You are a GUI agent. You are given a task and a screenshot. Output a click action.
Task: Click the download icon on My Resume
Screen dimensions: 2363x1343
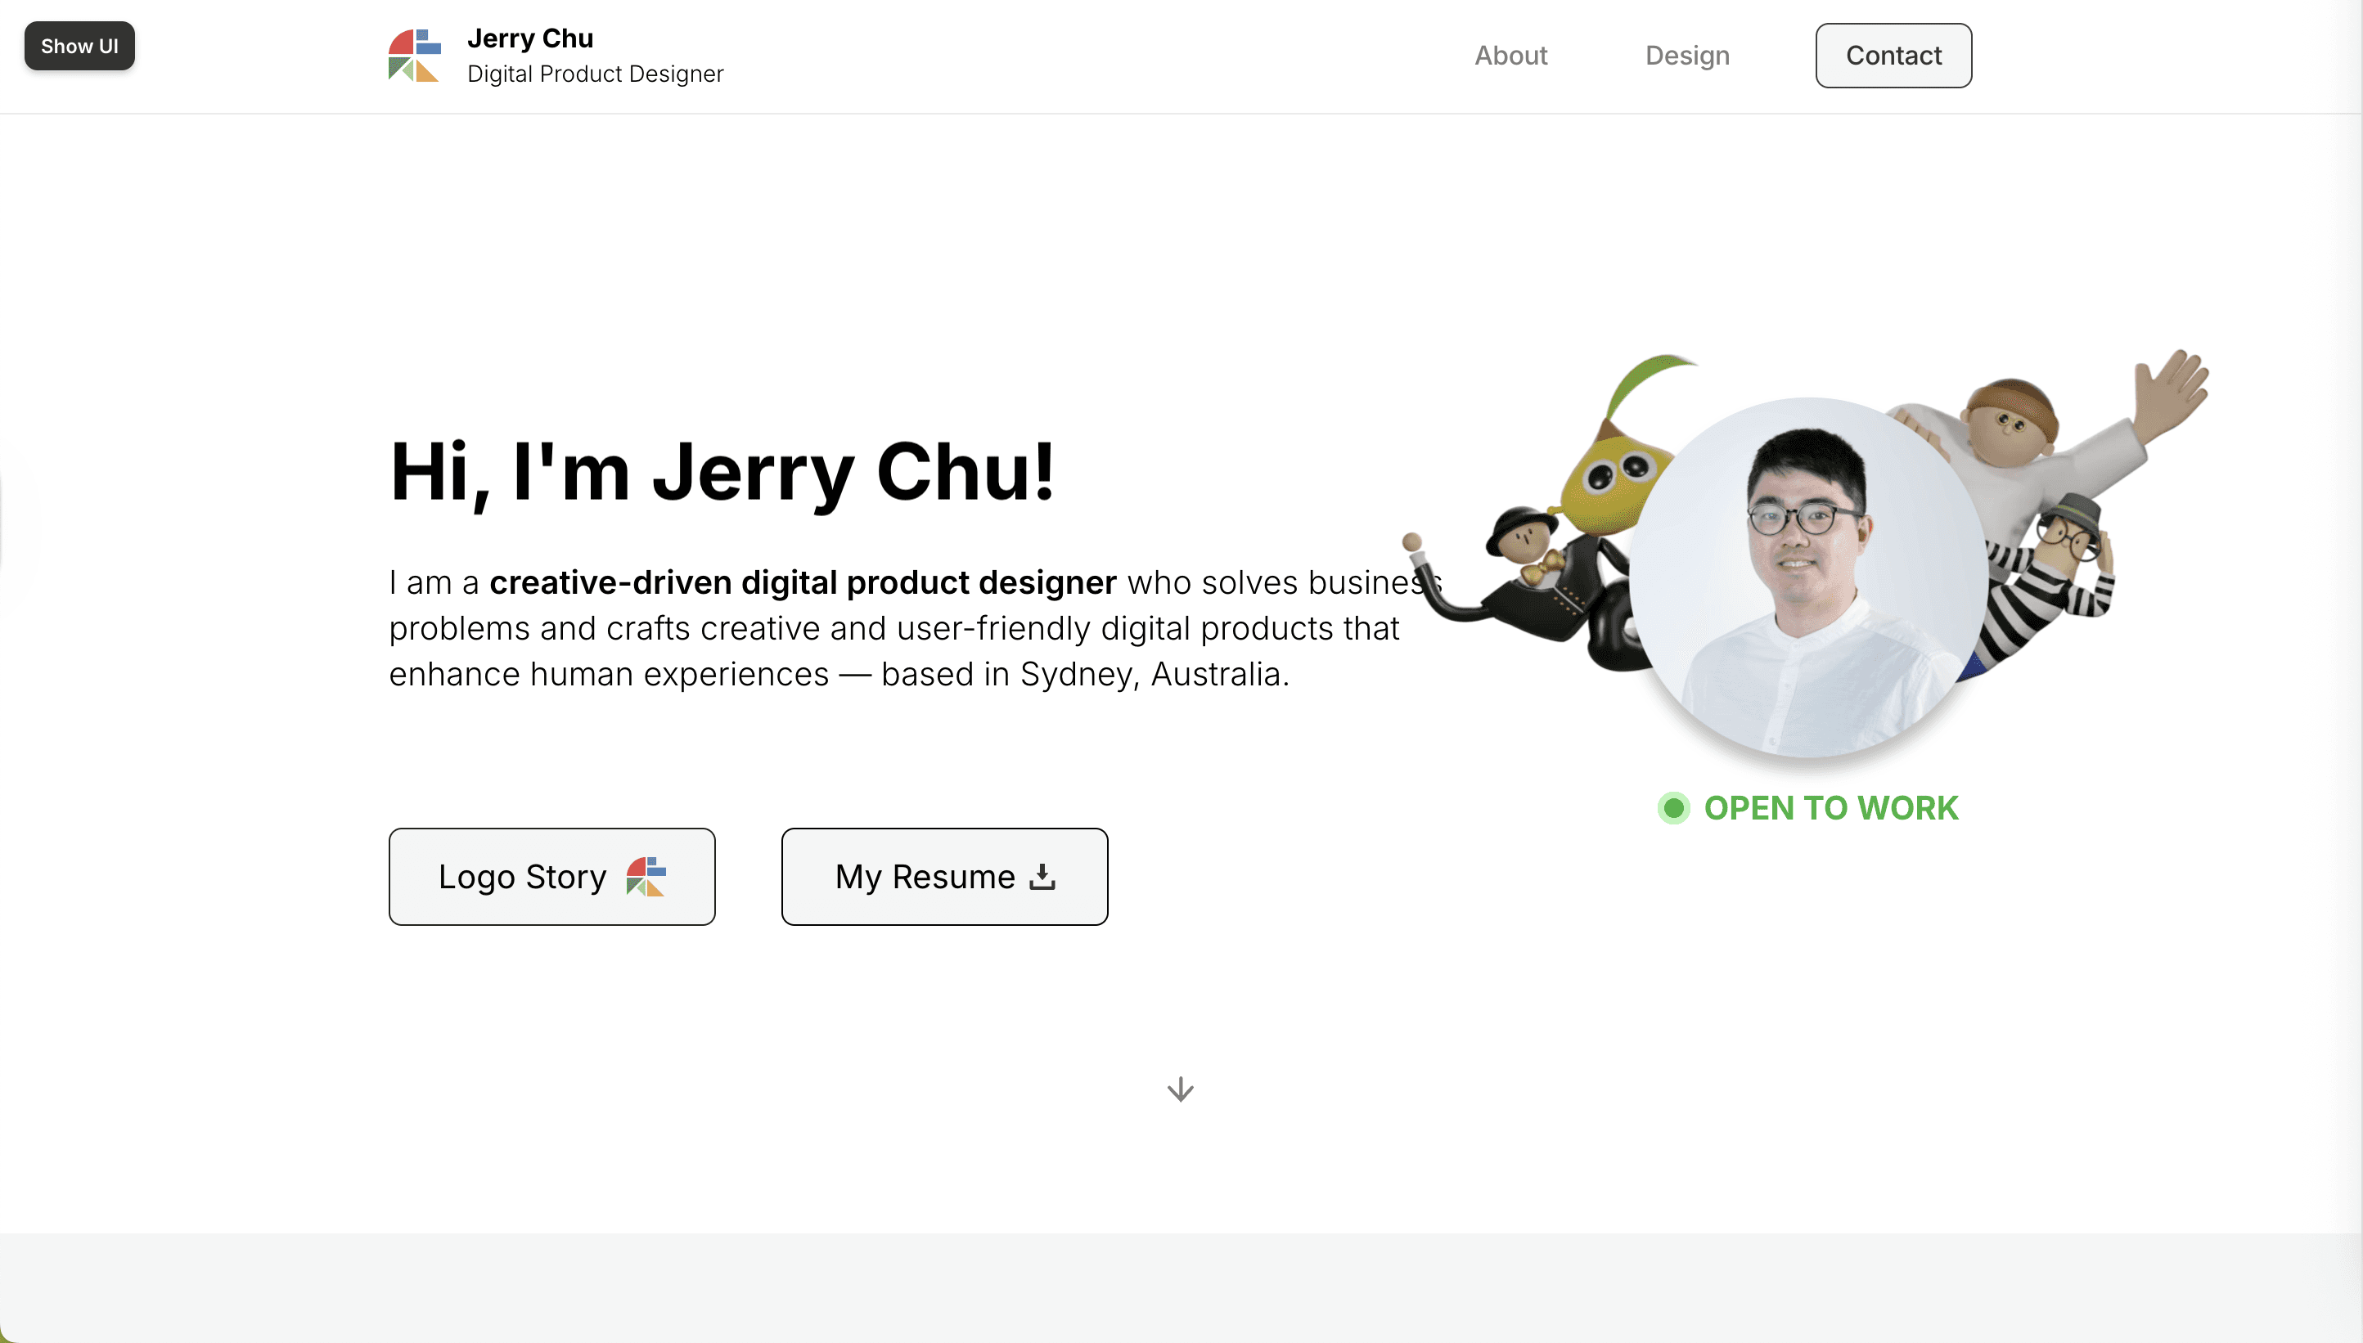pos(1042,876)
